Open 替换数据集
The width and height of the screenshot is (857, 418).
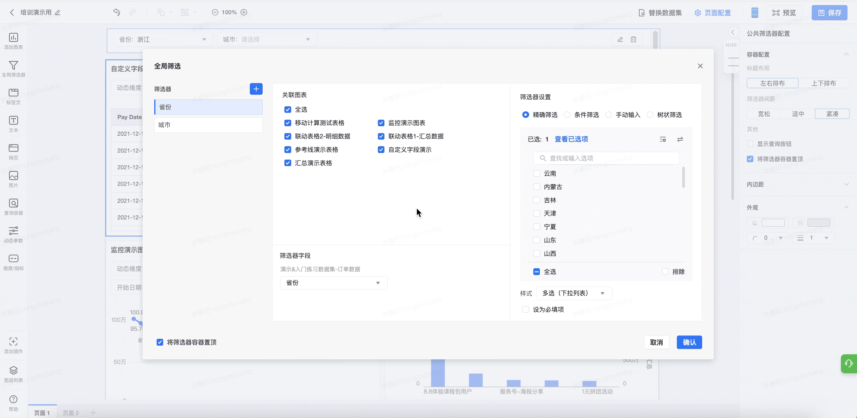point(660,13)
